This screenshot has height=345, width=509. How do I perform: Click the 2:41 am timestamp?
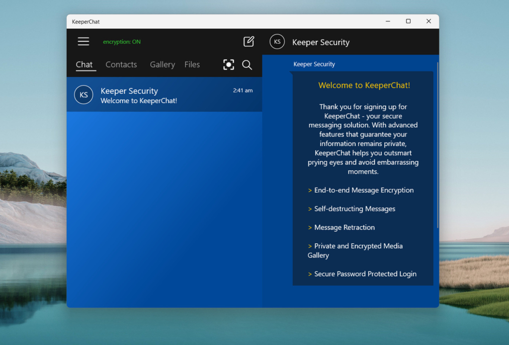pos(244,90)
